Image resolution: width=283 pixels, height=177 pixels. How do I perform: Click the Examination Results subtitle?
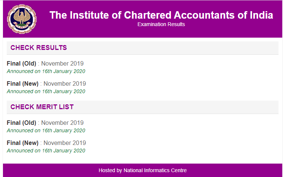pos(161,25)
